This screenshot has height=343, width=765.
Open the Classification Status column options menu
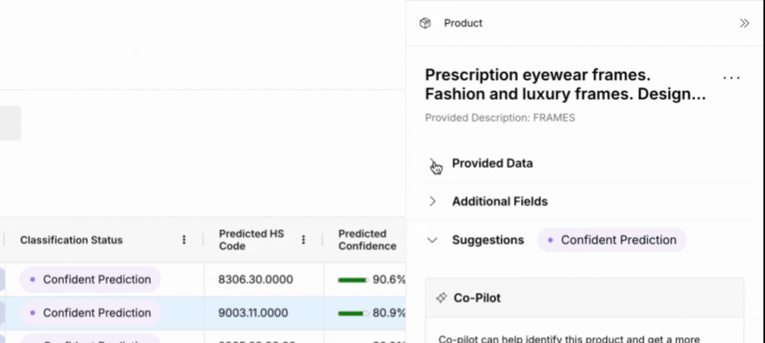click(x=184, y=240)
